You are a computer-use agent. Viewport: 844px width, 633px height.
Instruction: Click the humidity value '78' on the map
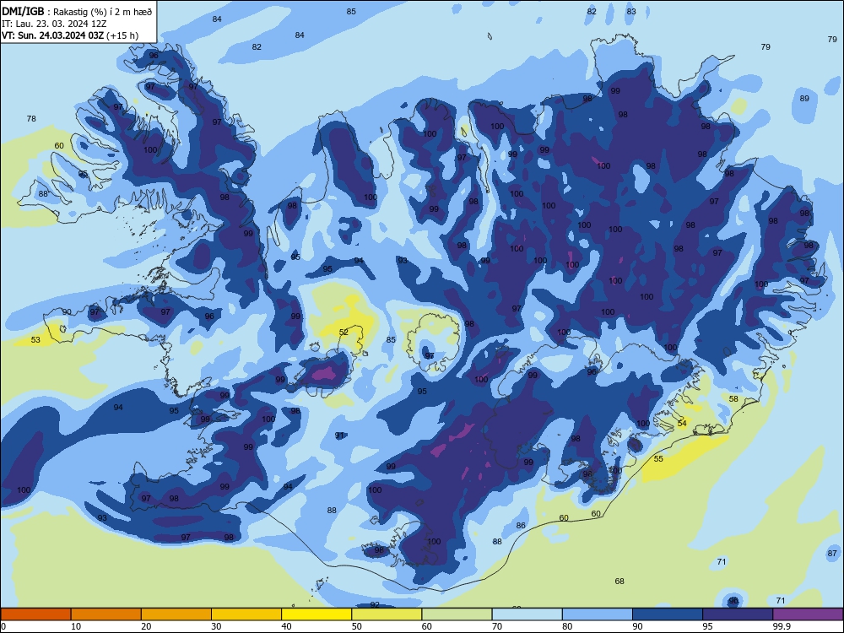pos(31,118)
